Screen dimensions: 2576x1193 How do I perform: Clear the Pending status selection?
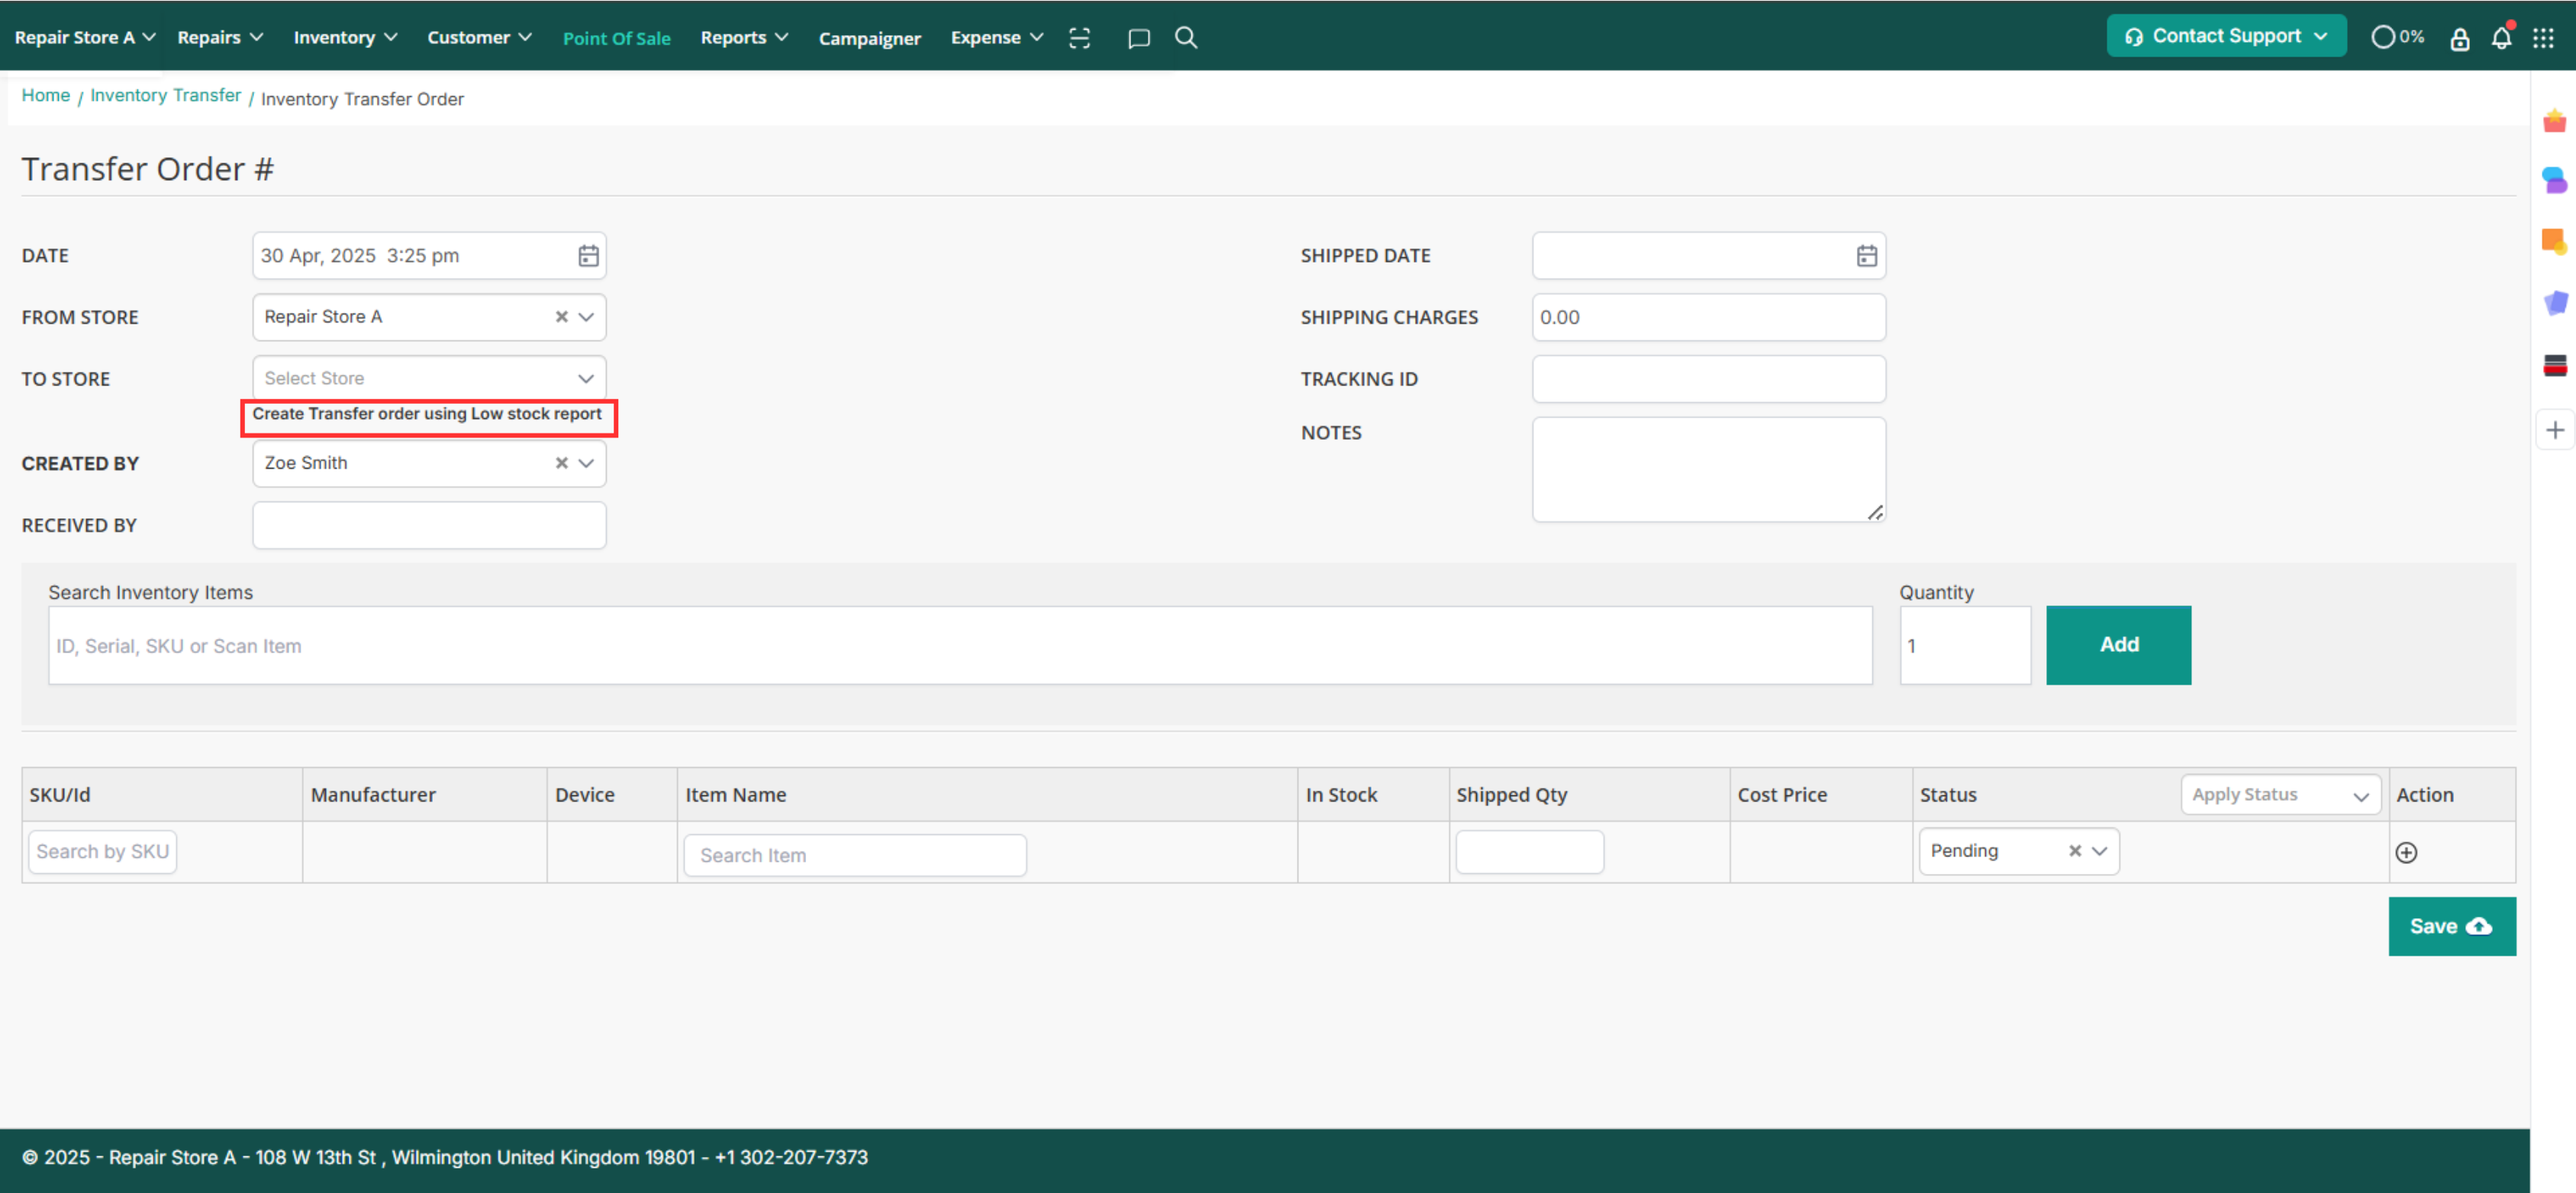(x=2074, y=851)
